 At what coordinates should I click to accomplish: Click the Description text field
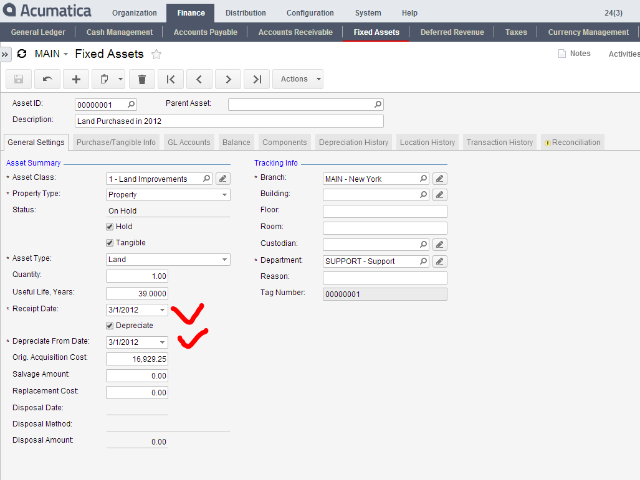(229, 121)
